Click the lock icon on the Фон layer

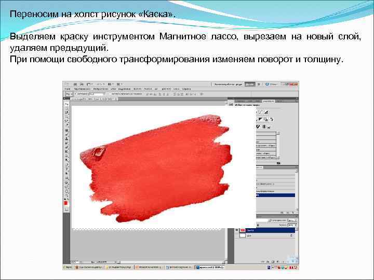(291, 235)
